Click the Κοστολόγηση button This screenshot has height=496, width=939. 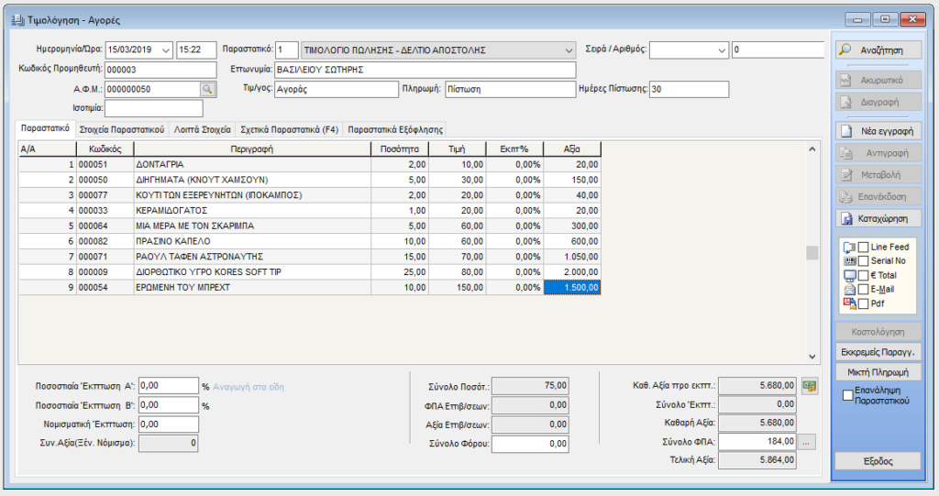878,332
